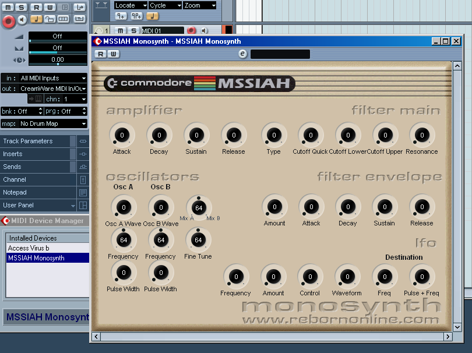
Task: Open the Inserts inspector section
Action: pyautogui.click(x=35, y=154)
